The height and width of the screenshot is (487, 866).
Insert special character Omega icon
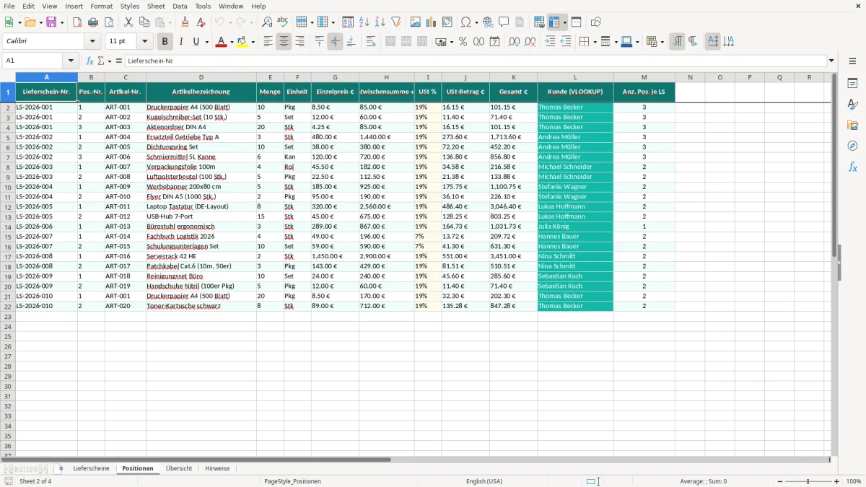(x=465, y=22)
